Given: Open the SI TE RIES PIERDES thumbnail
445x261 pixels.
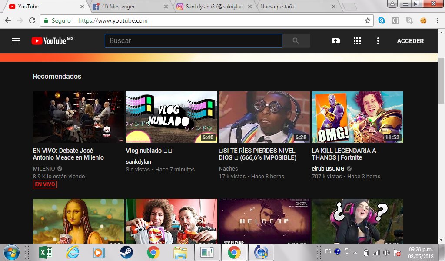Looking at the screenshot, I should (265, 117).
